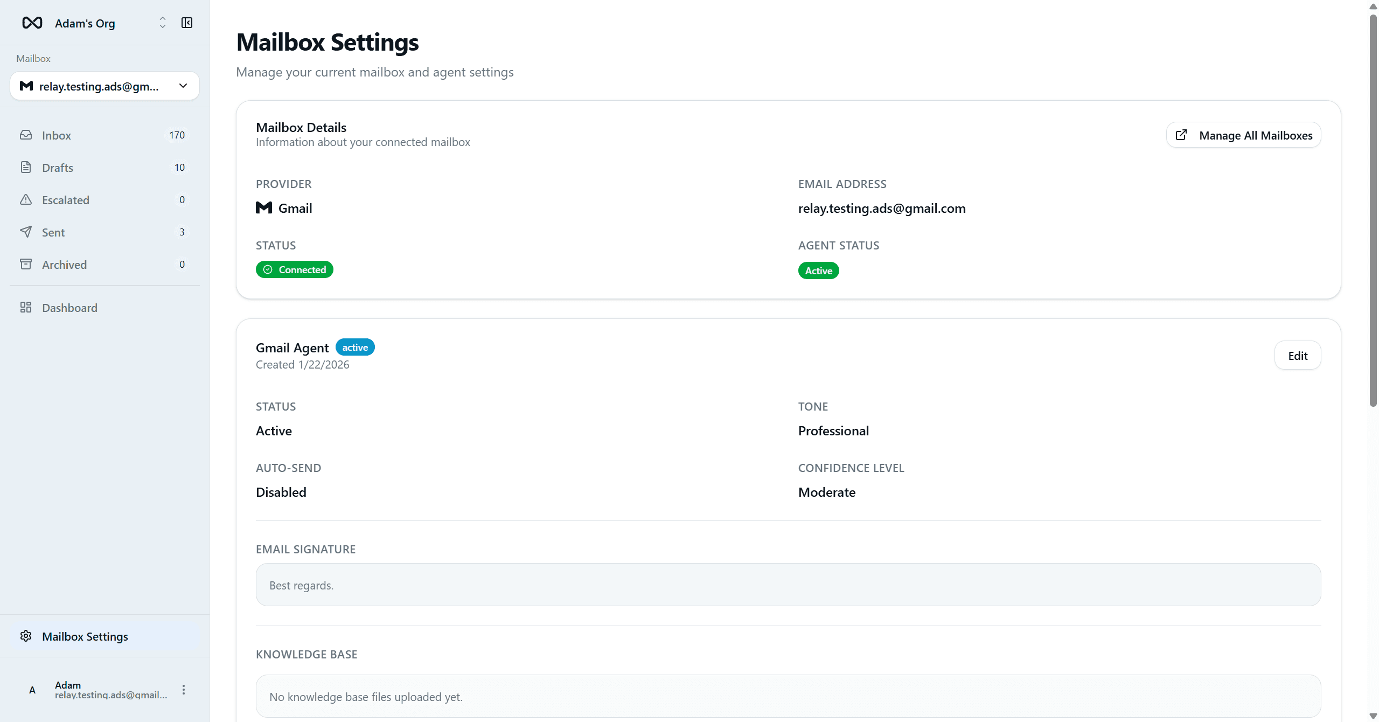
Task: Click the Mailbox Settings gear icon
Action: 26,636
